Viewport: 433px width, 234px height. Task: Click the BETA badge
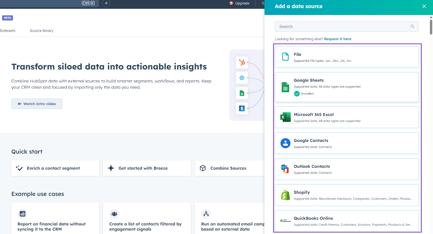tap(8, 18)
